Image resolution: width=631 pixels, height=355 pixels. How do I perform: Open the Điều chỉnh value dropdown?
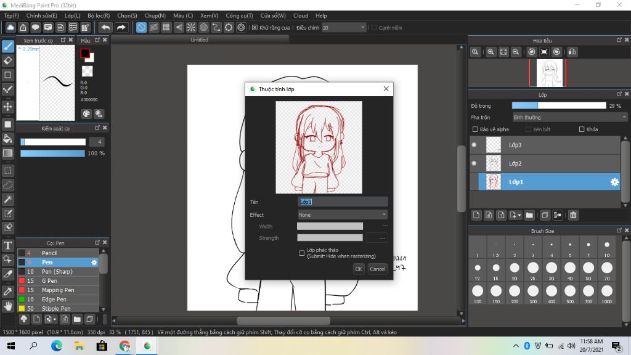coord(344,27)
